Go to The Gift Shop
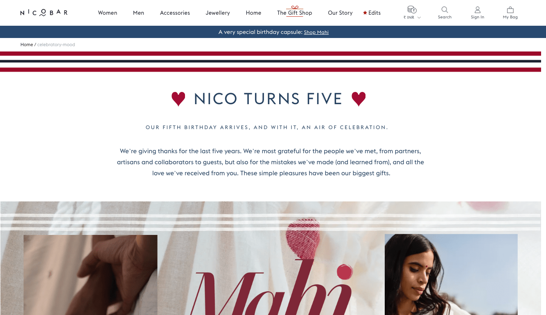Image resolution: width=546 pixels, height=315 pixels. point(295,13)
